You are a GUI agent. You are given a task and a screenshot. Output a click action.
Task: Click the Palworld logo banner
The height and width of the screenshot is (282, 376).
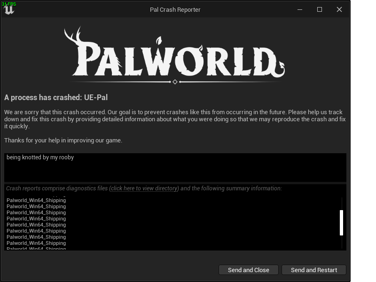click(175, 54)
